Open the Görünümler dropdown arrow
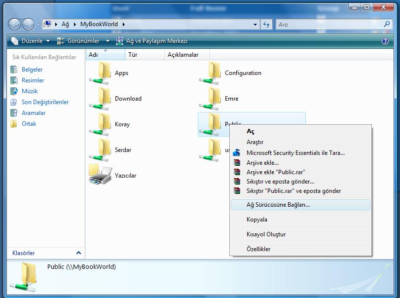The image size is (400, 298). pos(108,41)
